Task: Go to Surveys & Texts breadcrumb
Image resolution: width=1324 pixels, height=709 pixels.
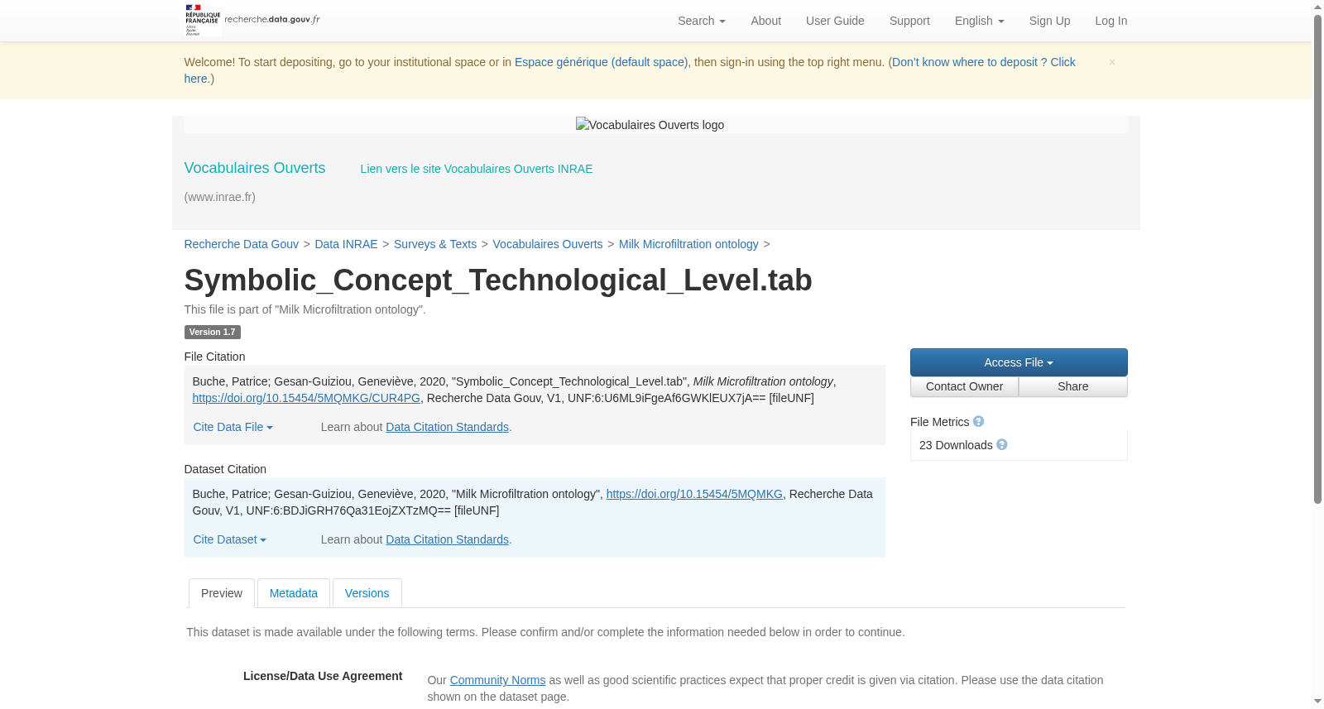Action: [435, 244]
